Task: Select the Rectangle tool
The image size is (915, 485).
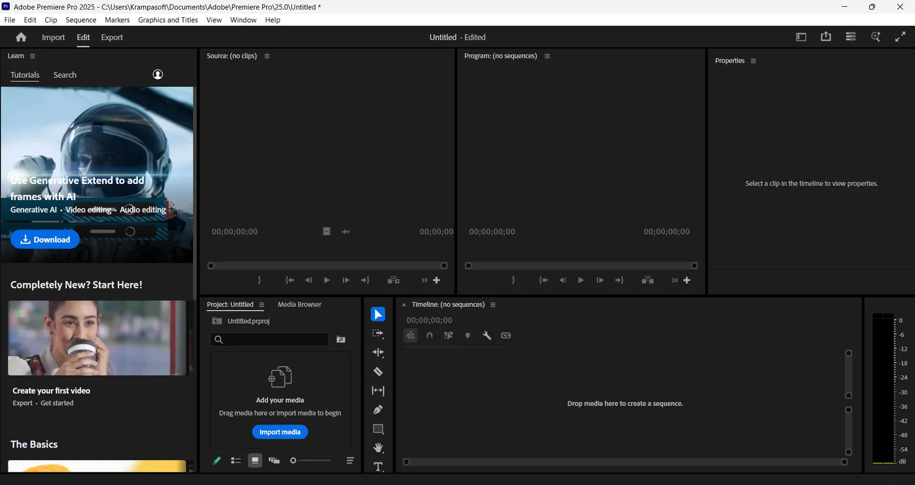Action: click(x=378, y=429)
